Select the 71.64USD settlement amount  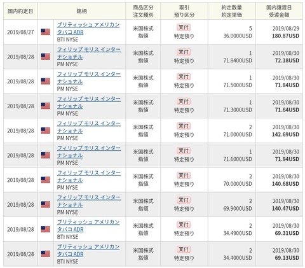[287, 109]
